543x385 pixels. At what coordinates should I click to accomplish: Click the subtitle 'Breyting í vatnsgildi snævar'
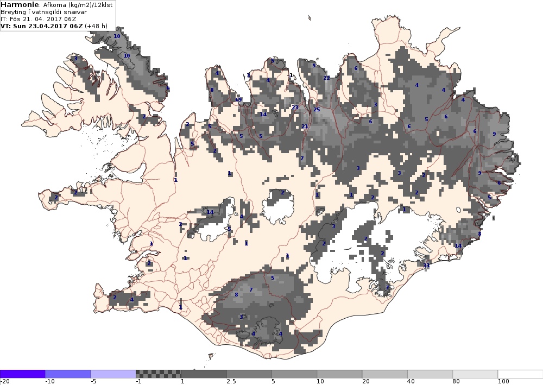[43, 12]
